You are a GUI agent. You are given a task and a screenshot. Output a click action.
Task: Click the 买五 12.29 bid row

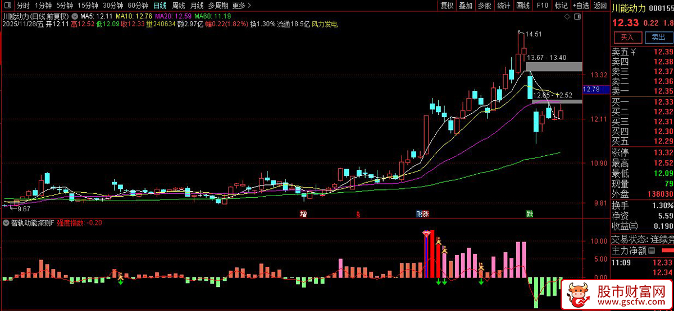coord(642,141)
